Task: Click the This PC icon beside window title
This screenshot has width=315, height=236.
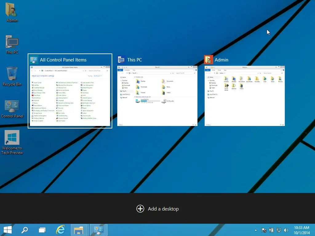Action: [121, 60]
